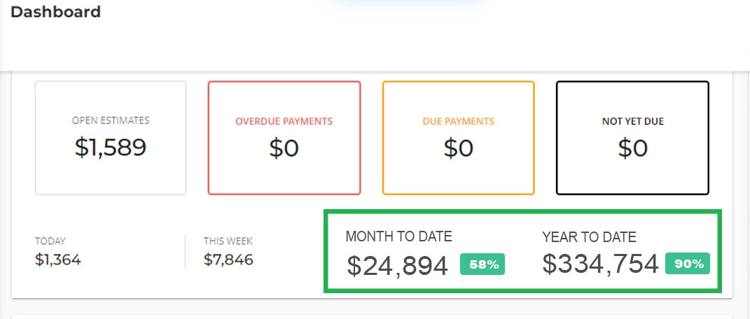Viewport: 750px width, 319px height.
Task: Click the This Week revenue label
Action: pyautogui.click(x=228, y=241)
